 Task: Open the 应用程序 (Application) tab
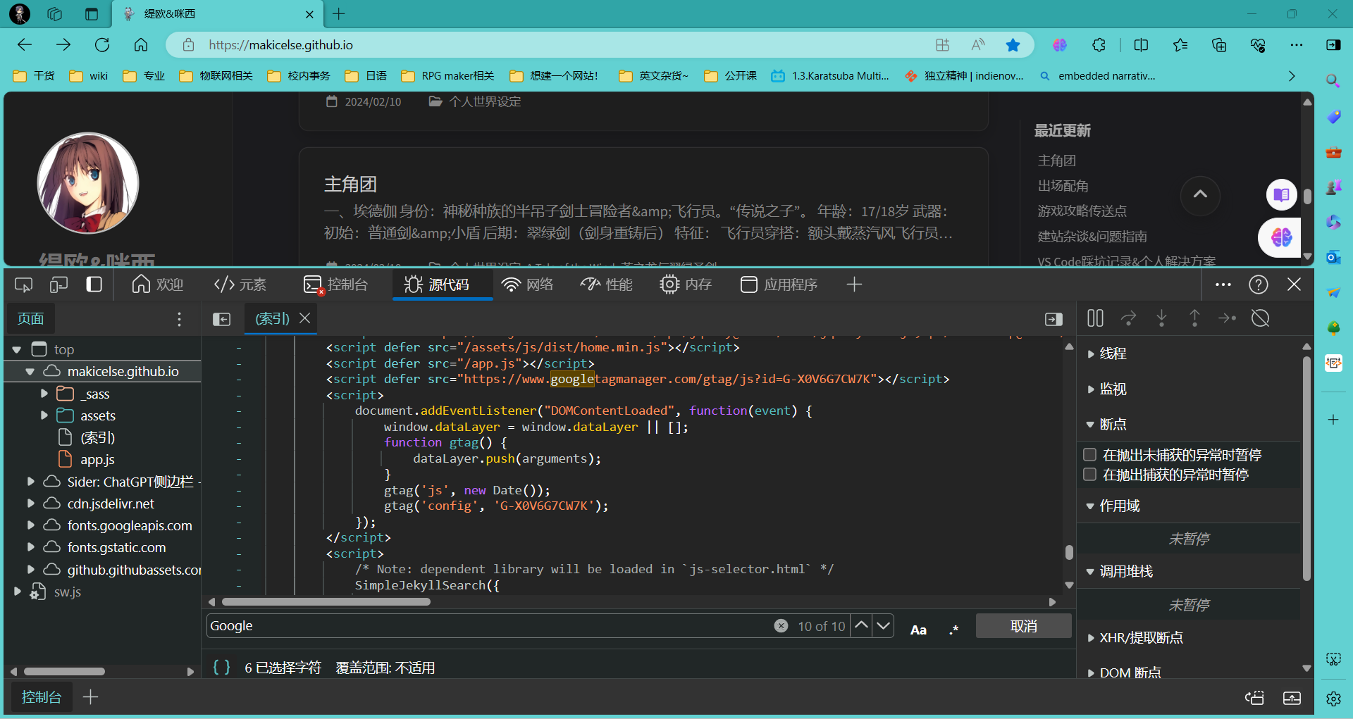pyautogui.click(x=779, y=285)
